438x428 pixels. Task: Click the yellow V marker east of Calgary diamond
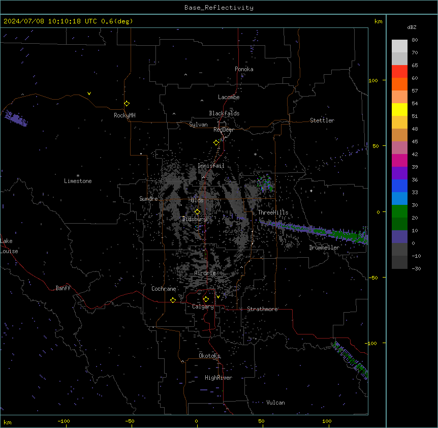tap(218, 297)
